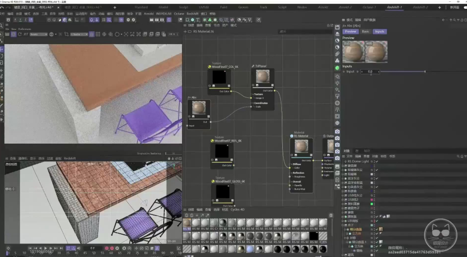Add a new document tab with plus button
467x257 pixels.
tap(115, 7)
